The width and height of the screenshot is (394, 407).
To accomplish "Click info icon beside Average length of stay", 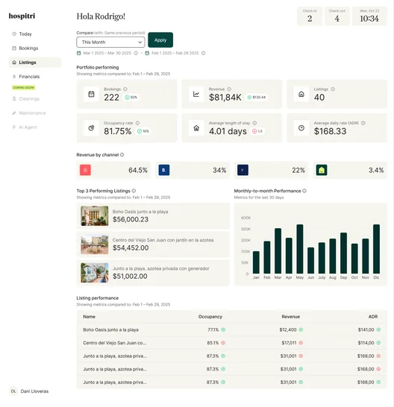I will [254, 123].
